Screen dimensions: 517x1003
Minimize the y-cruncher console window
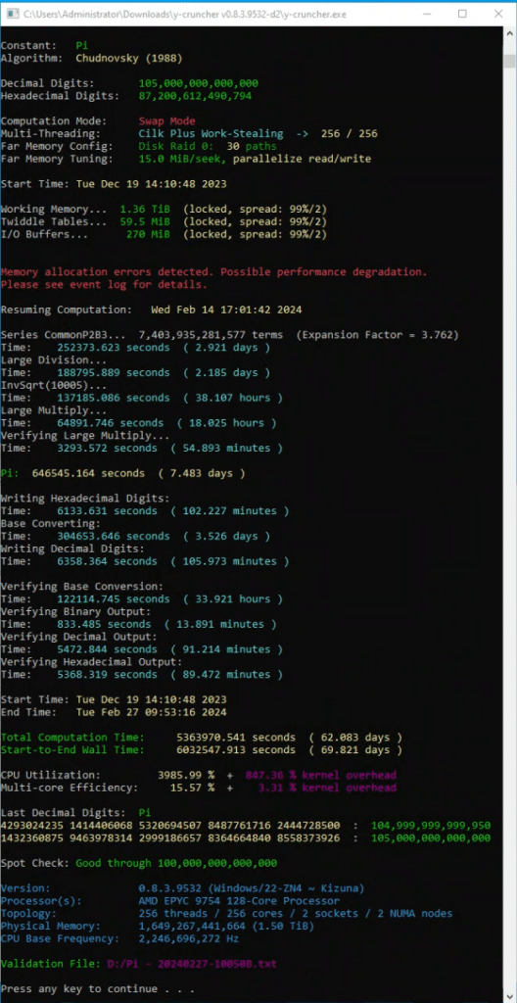(x=427, y=14)
